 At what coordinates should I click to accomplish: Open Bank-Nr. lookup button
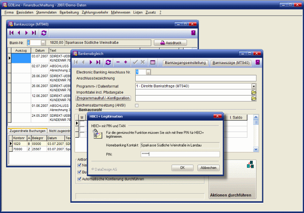[43, 43]
